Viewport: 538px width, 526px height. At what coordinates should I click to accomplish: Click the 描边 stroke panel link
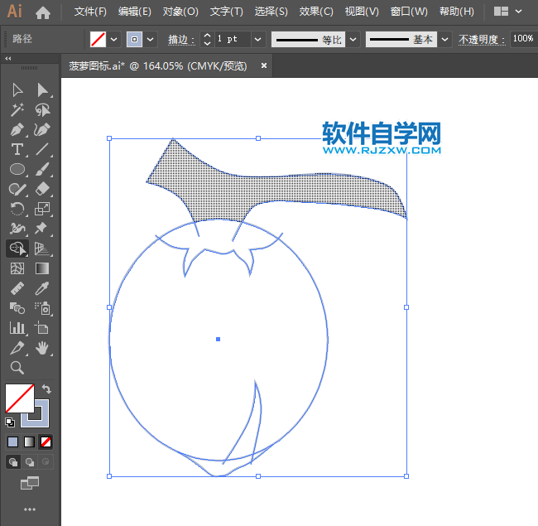click(179, 40)
